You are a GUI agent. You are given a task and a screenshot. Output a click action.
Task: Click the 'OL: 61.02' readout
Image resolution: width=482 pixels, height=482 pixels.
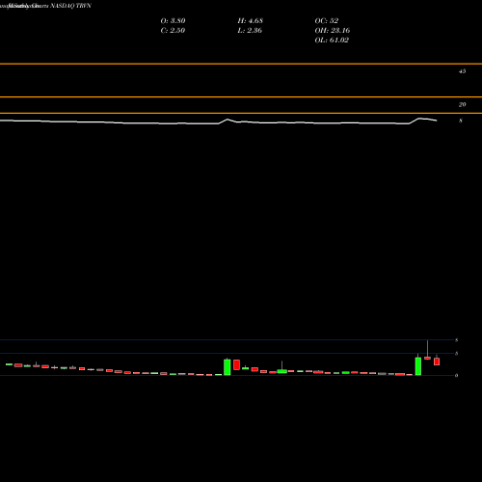(332, 40)
